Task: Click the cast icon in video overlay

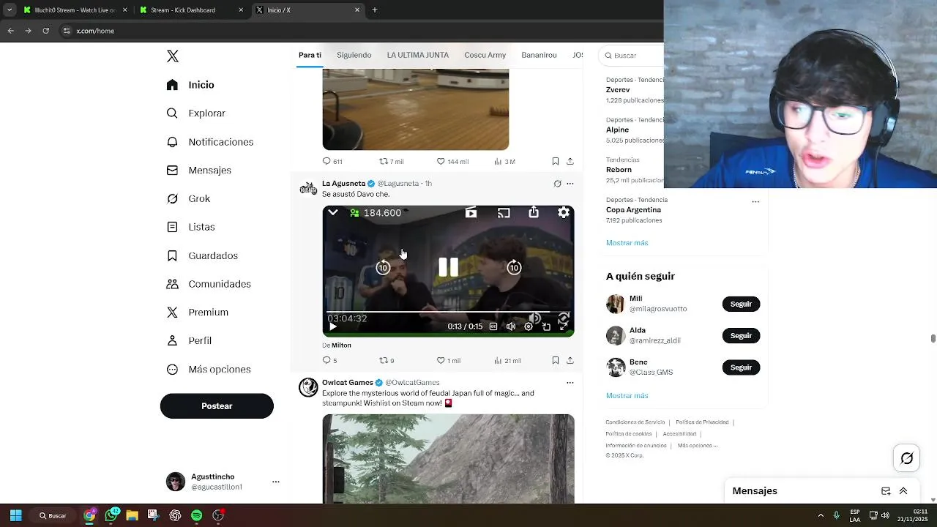Action: tap(504, 213)
